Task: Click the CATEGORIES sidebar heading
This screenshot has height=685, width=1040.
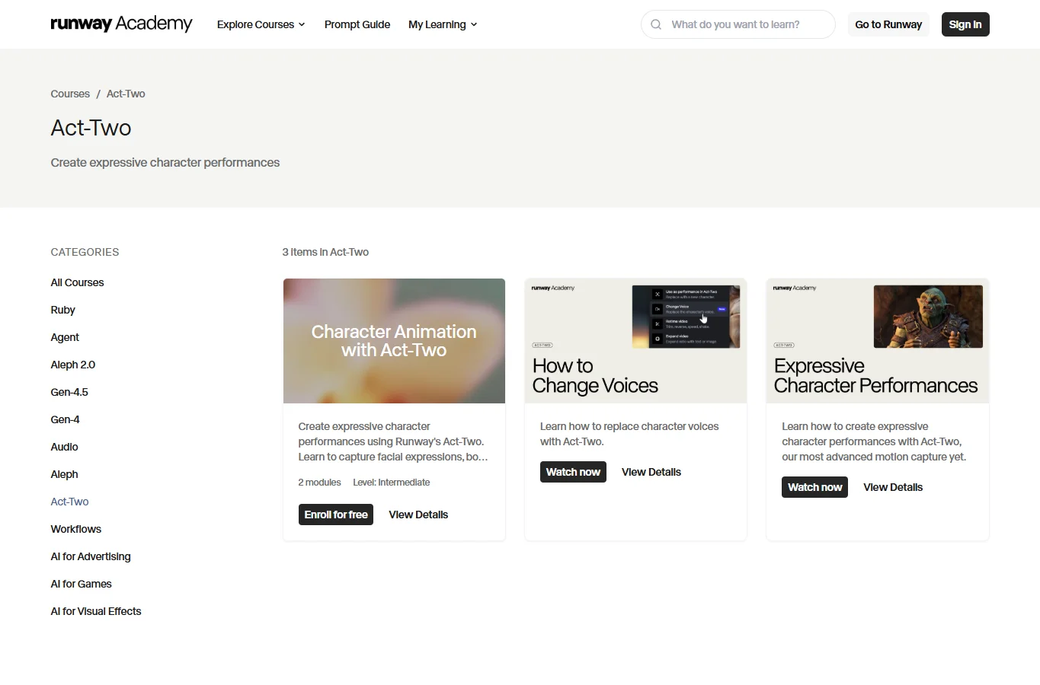Action: (x=85, y=252)
